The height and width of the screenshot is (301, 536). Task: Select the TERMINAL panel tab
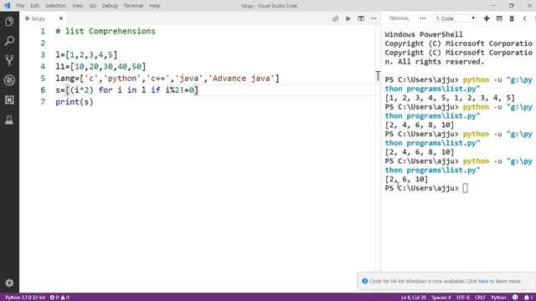399,18
